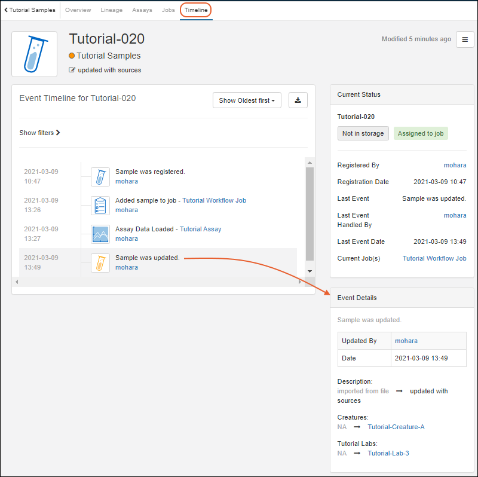Click the large sample test tube icon

click(35, 54)
